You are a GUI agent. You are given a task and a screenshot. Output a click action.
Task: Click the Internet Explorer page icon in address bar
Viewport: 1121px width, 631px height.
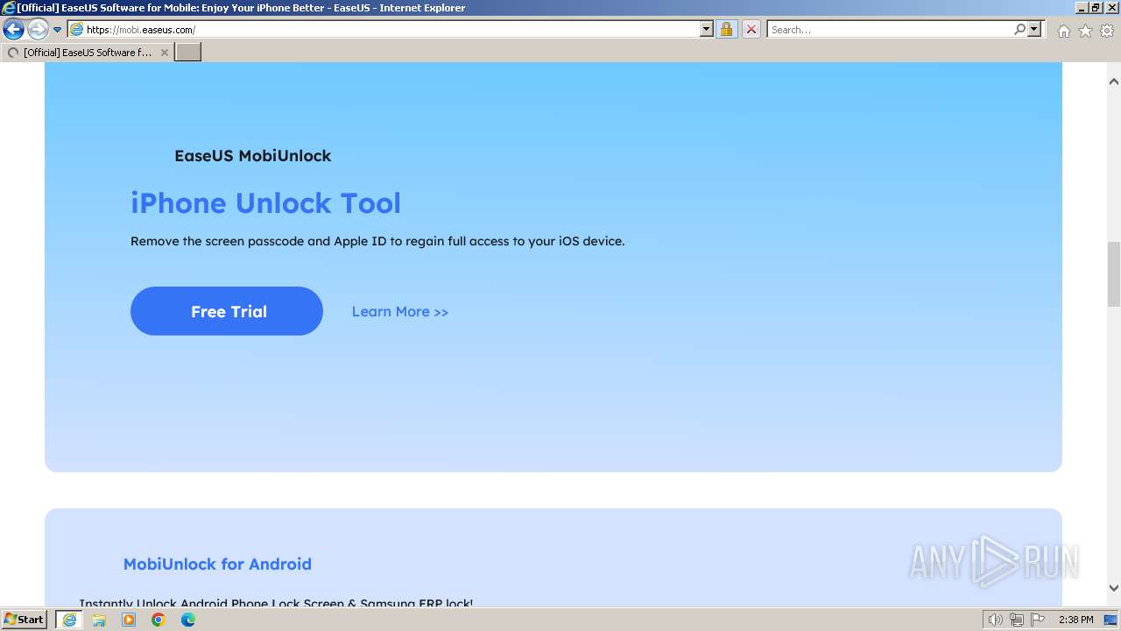[x=76, y=30]
